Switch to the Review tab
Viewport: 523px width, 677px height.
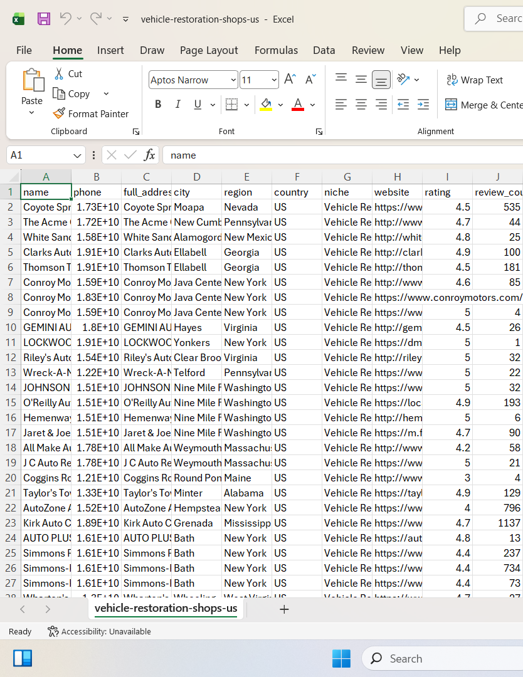[x=368, y=50]
